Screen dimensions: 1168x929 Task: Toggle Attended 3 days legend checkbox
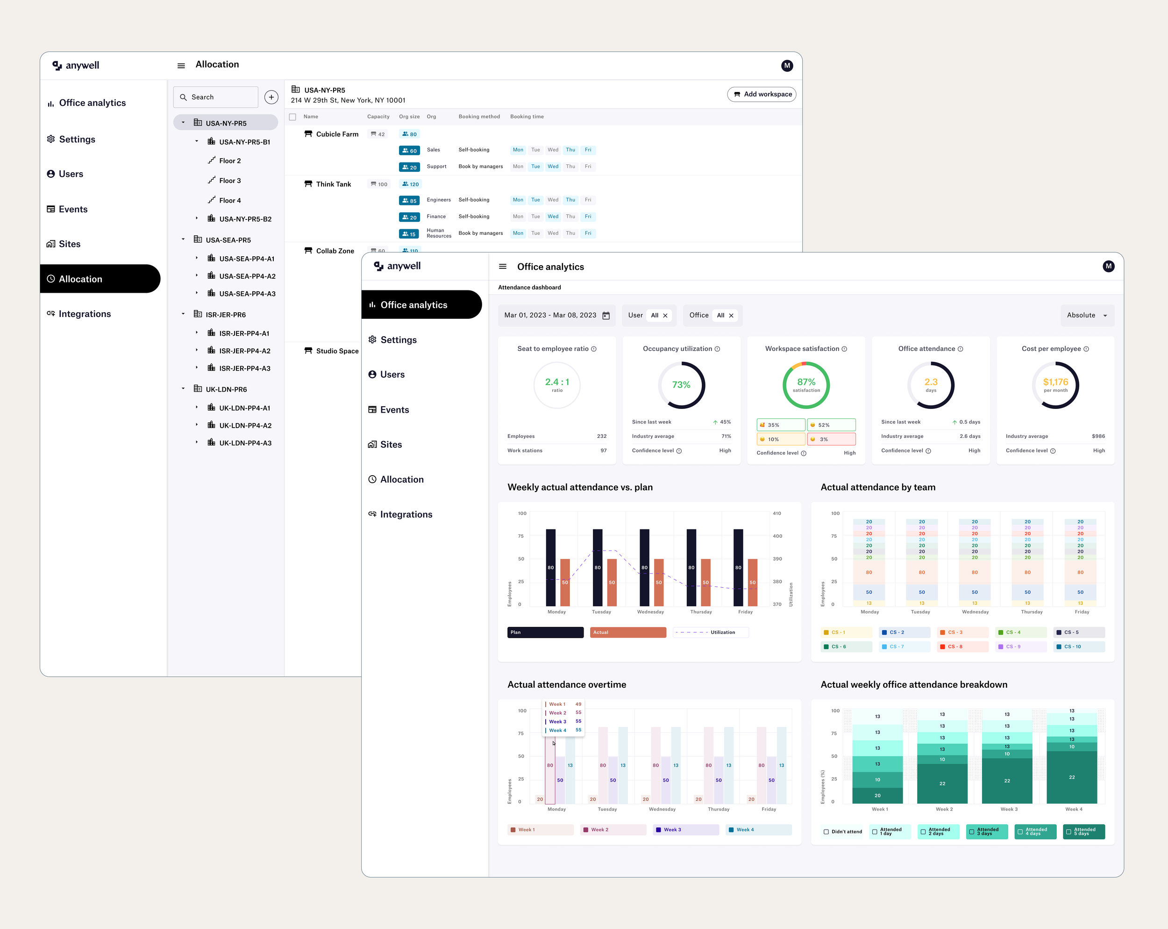pos(971,831)
